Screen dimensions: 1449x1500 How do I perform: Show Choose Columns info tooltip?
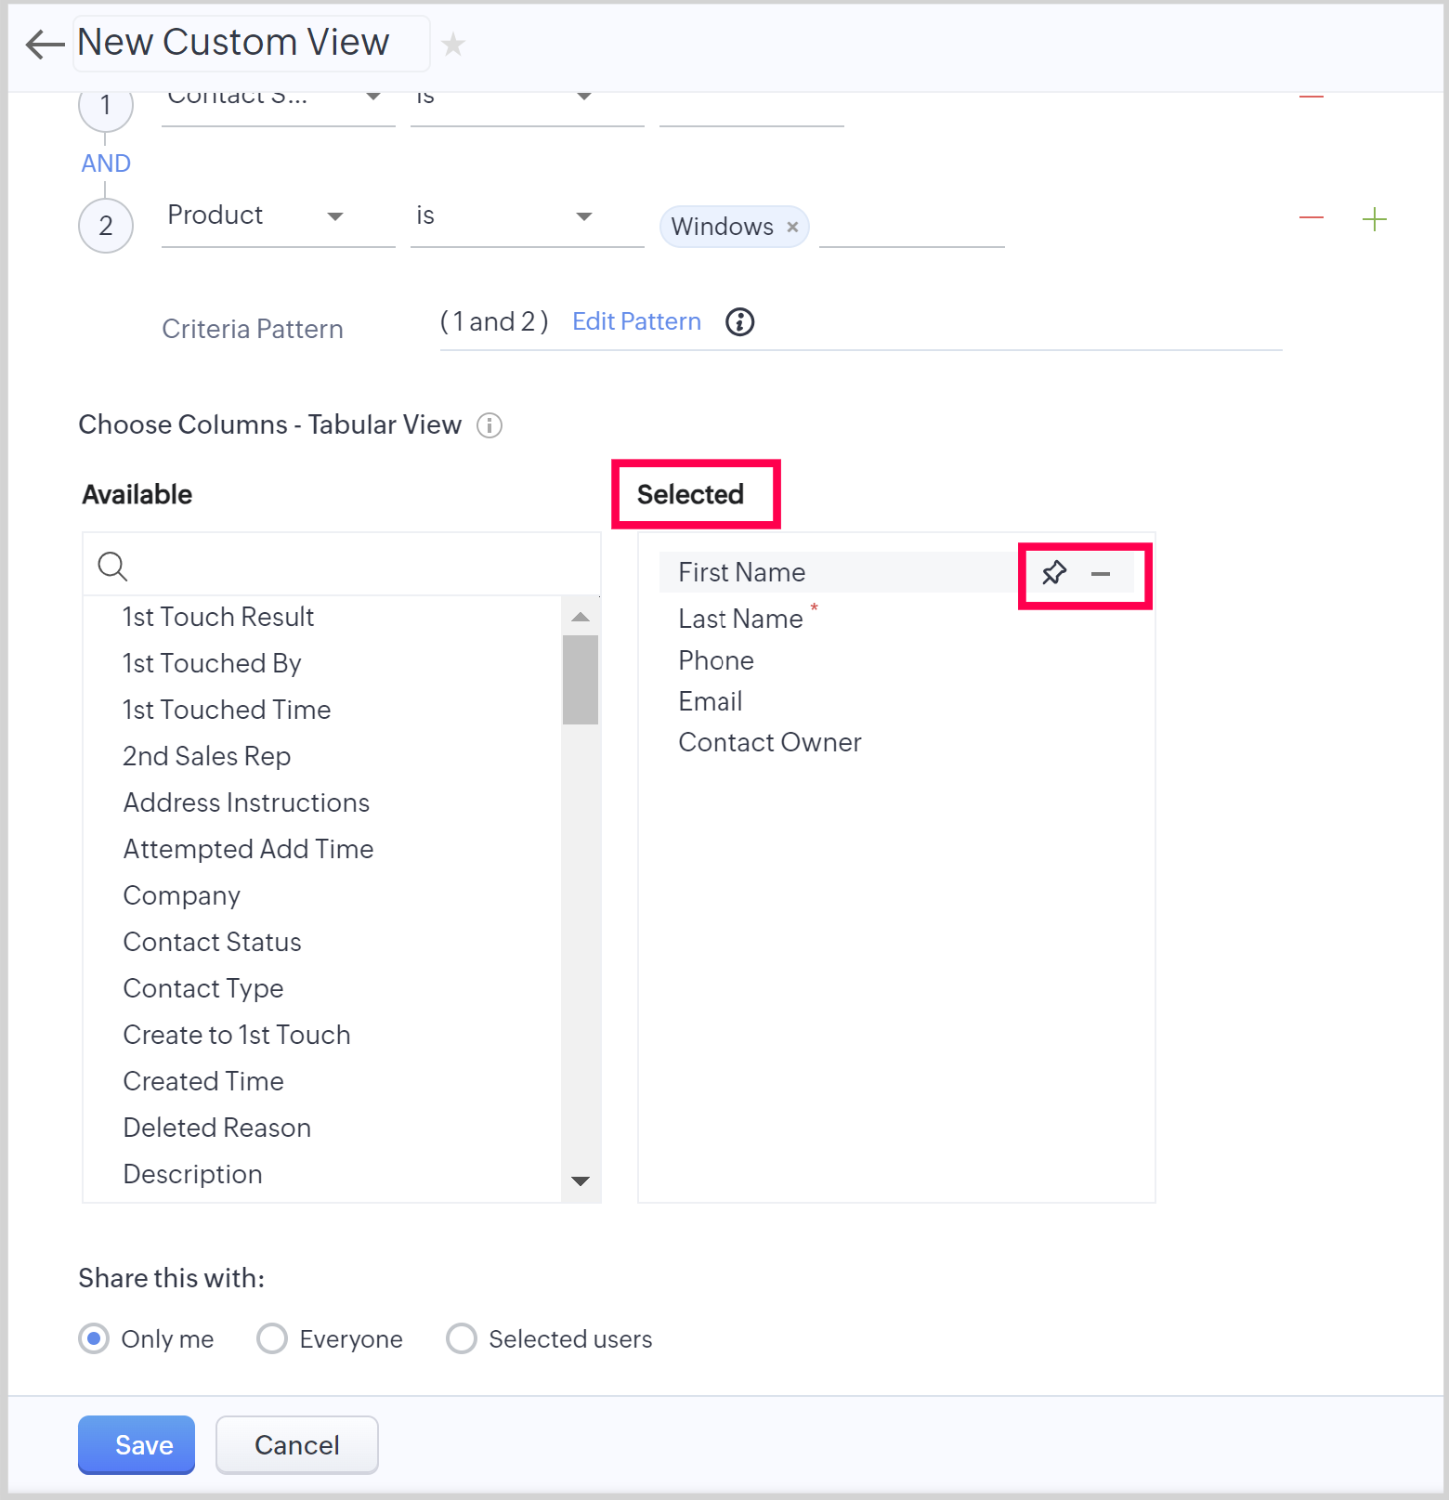490,425
